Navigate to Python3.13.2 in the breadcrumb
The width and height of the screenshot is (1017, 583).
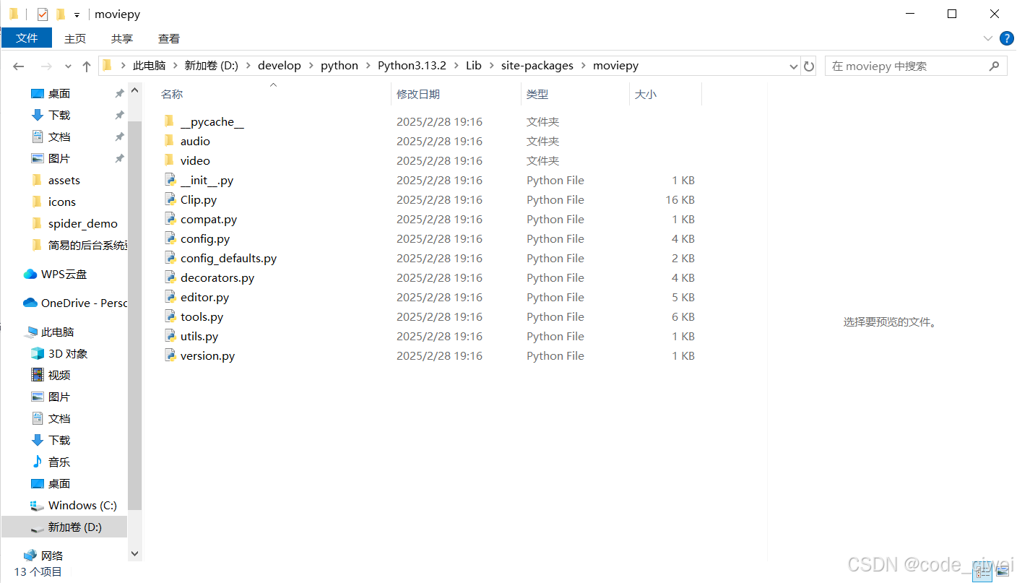[412, 65]
